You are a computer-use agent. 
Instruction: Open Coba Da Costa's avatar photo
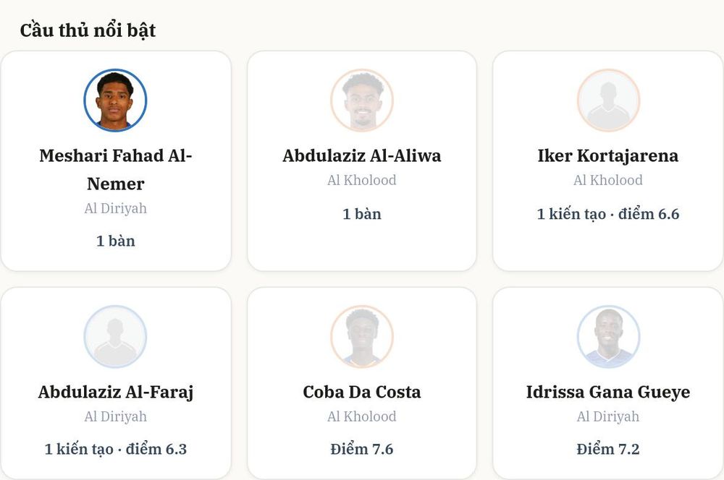[x=362, y=337]
